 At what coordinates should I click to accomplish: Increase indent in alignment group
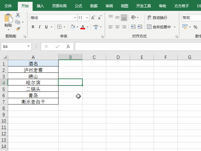(x=140, y=27)
